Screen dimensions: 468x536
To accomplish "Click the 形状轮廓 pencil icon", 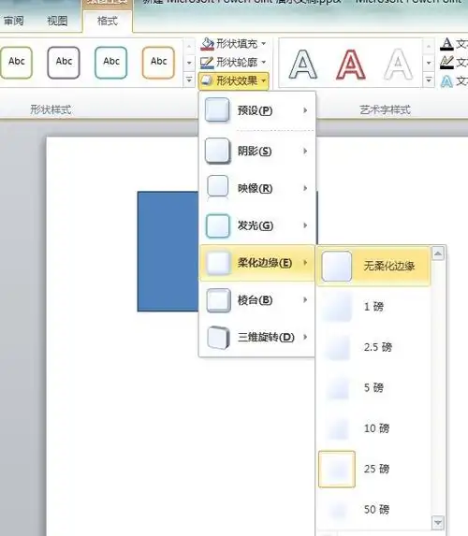I will pyautogui.click(x=207, y=62).
